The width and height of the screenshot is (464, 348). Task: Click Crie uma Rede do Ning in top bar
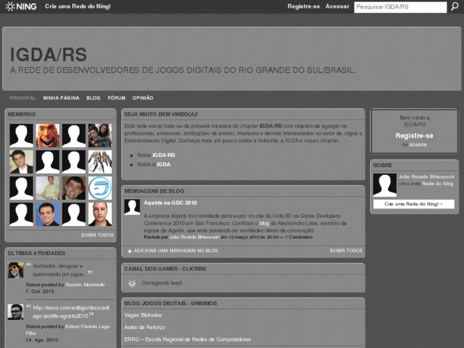[x=78, y=6]
